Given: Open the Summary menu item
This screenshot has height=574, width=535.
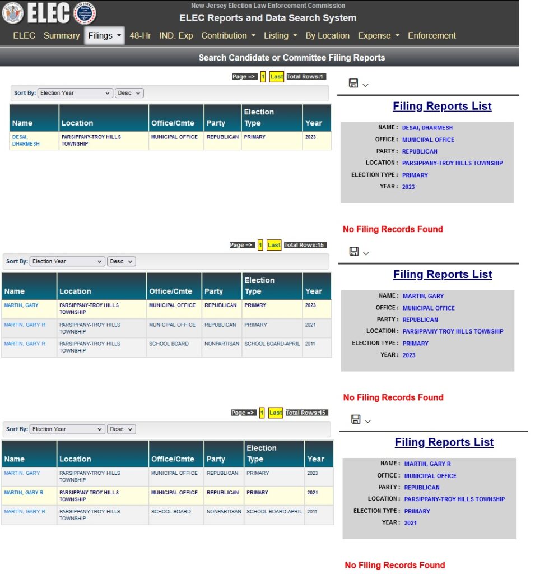Looking at the screenshot, I should point(62,35).
